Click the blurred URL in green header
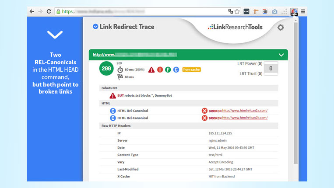Screen dimensions: 334x188 click(x=135, y=55)
